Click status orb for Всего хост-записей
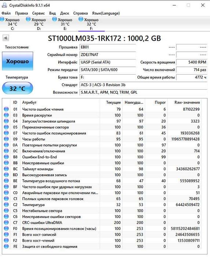This screenshot has height=257, width=210. coord(6,234)
